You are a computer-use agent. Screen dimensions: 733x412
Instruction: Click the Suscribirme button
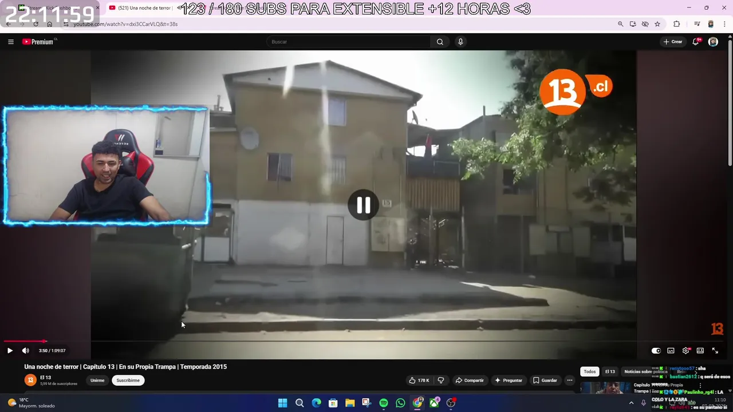pos(128,381)
